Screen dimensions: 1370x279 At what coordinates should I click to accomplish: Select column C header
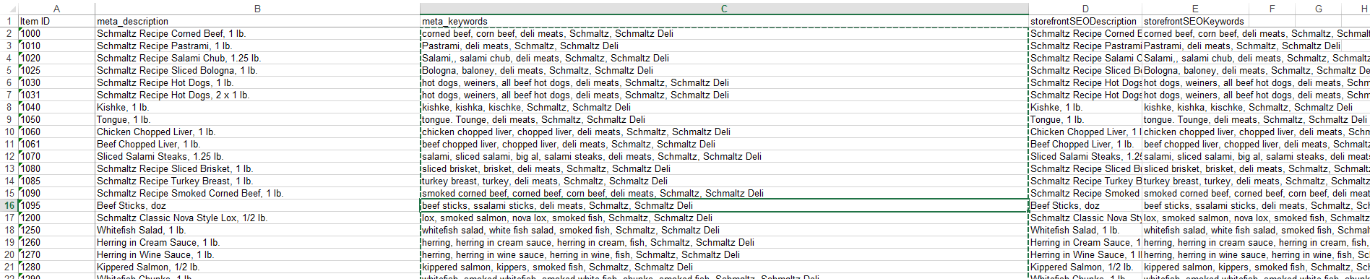[724, 9]
